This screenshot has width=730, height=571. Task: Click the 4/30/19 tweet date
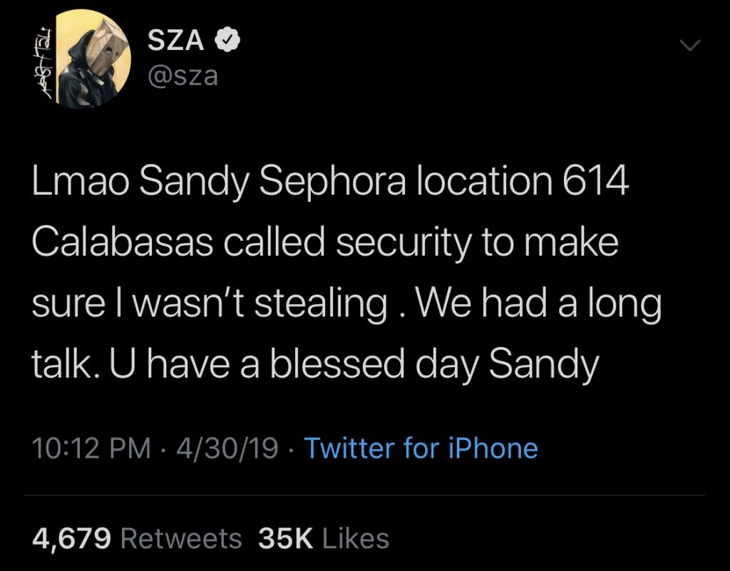click(x=227, y=448)
